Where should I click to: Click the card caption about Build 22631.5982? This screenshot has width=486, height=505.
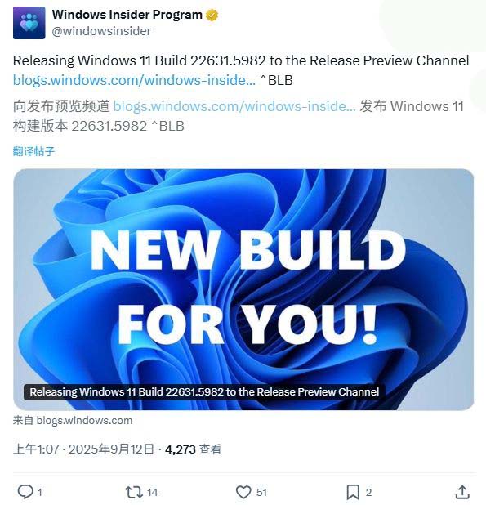click(x=204, y=391)
